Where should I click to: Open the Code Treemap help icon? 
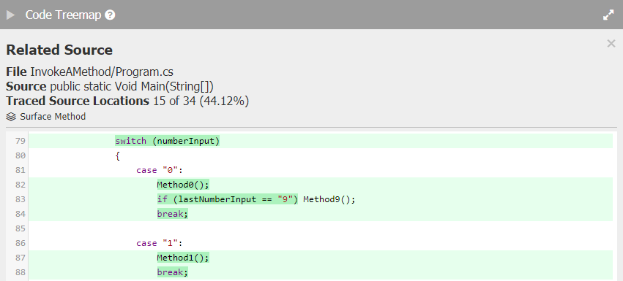point(110,15)
